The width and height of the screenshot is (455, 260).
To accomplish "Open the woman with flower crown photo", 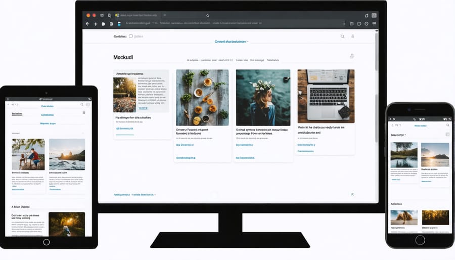I will click(x=263, y=98).
